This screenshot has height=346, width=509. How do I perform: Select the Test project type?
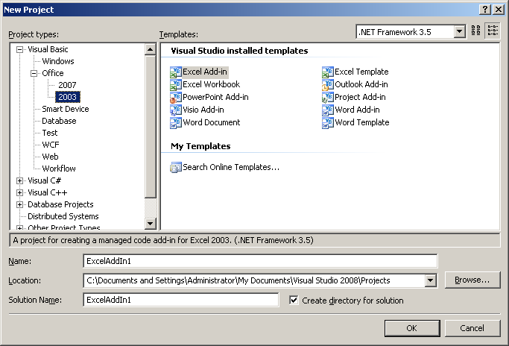point(50,133)
